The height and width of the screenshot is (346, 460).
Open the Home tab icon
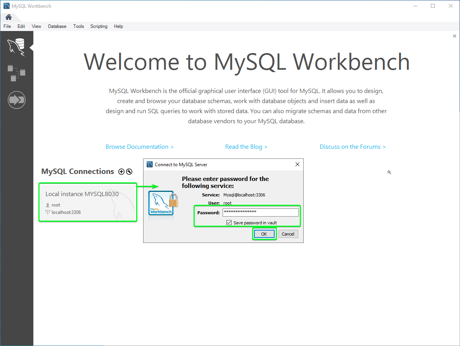9,17
